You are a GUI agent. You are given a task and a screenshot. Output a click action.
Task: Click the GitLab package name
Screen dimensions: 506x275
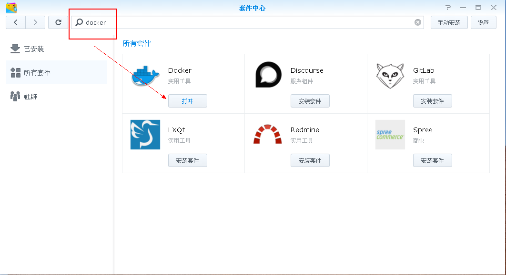(x=424, y=70)
